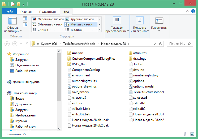Select the numberinghistory file

(x=144, y=75)
